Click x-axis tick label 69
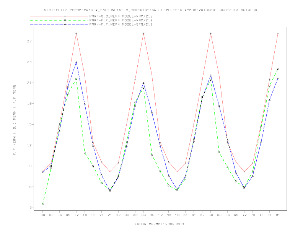This screenshot has height=234, width=303. [236, 215]
